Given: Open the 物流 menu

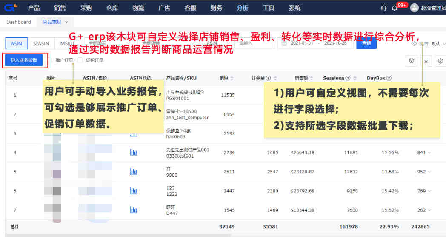Looking at the screenshot, I should pyautogui.click(x=138, y=8).
